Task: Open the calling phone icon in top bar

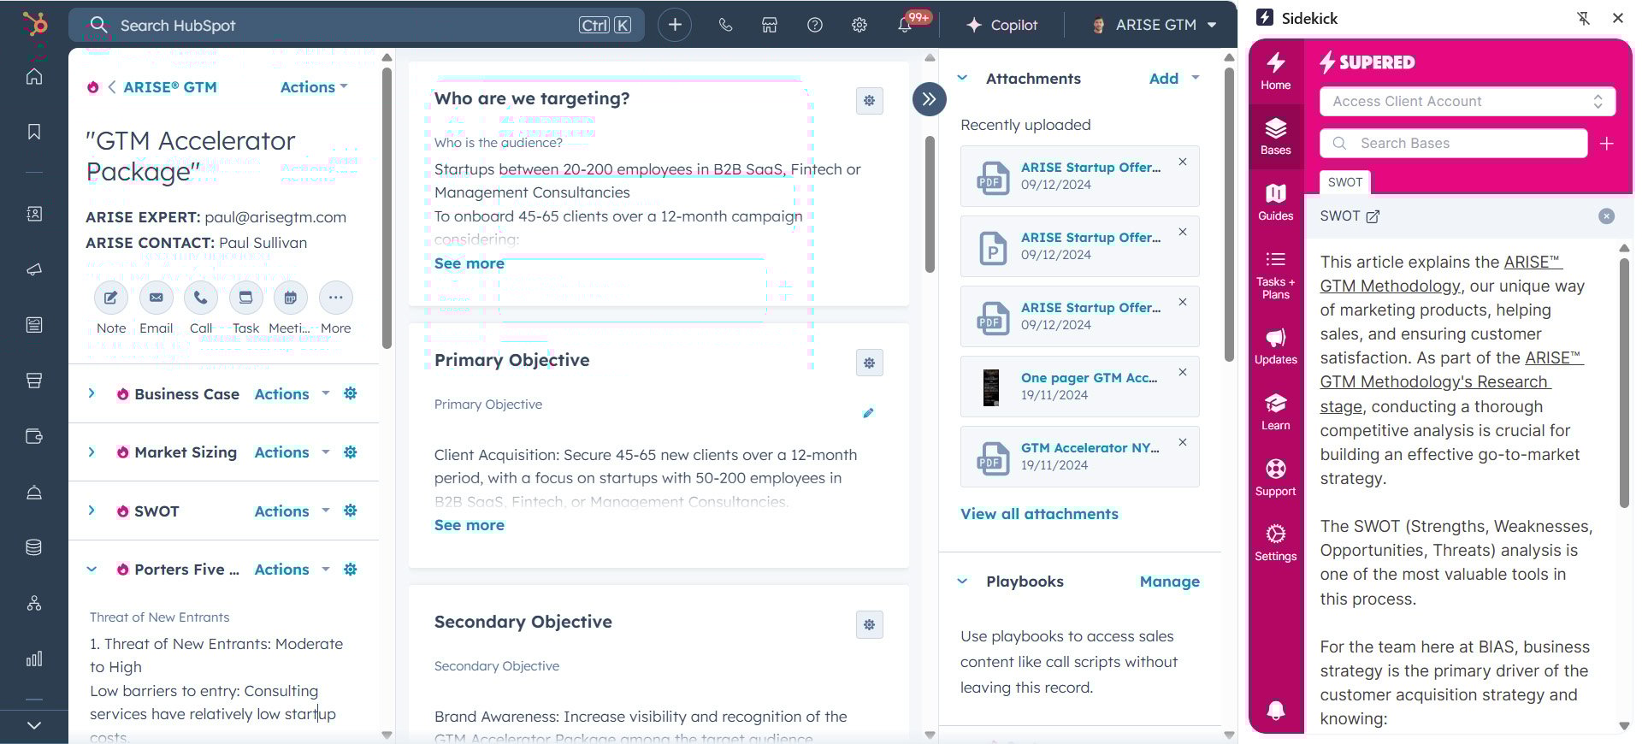Action: point(725,25)
